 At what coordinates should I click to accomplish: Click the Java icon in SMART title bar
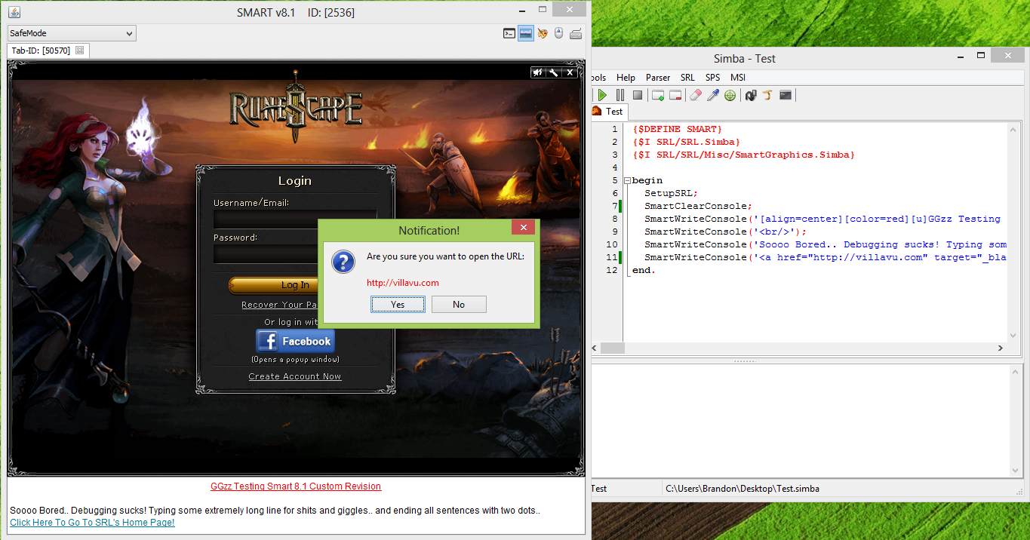click(x=14, y=12)
